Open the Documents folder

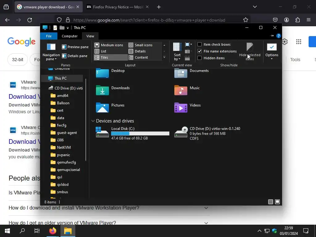point(191,73)
